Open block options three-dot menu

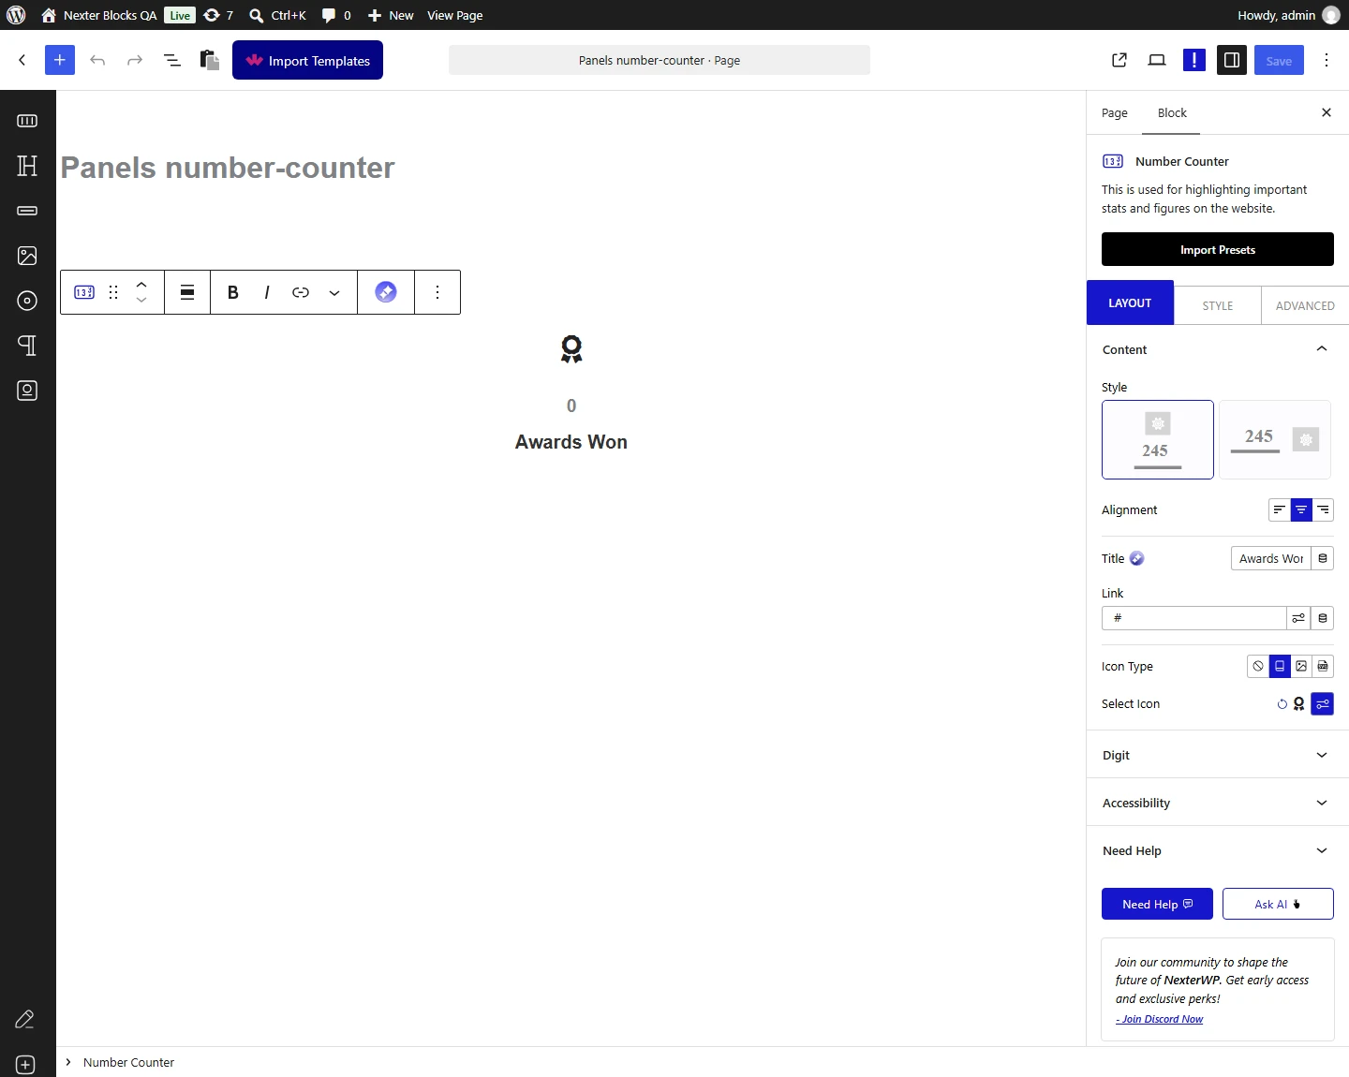(437, 292)
